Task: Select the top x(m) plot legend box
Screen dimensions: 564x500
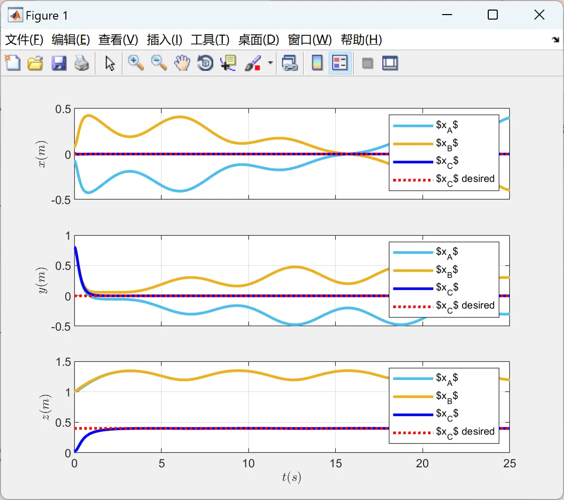Action: click(x=444, y=153)
